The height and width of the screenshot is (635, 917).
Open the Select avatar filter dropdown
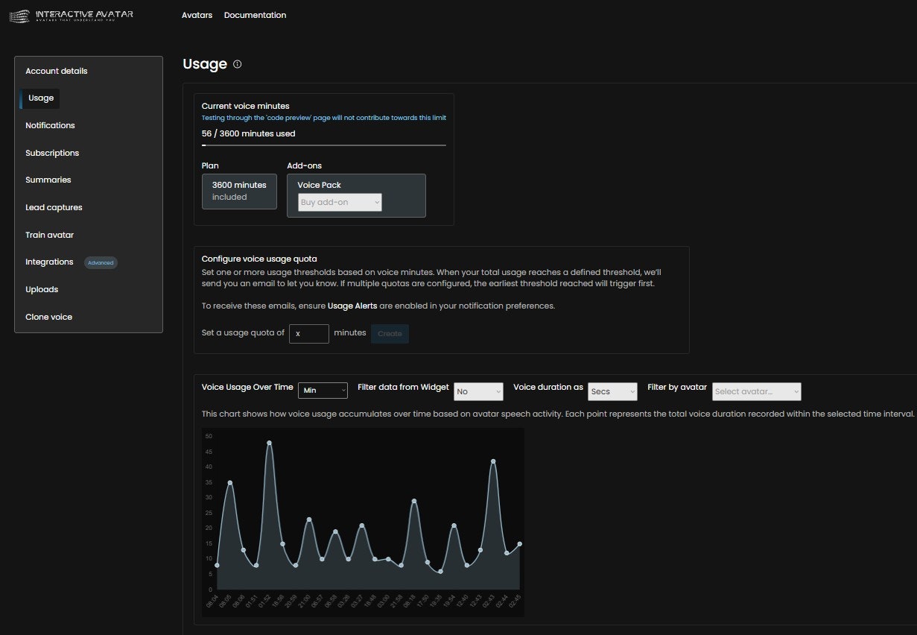757,391
